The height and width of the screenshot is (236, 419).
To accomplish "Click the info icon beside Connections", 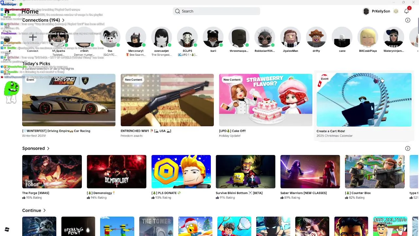I will click(x=408, y=20).
